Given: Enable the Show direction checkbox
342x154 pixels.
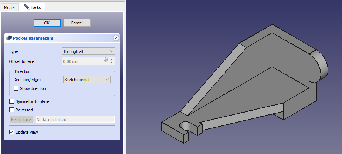Looking at the screenshot, I should tap(16, 88).
